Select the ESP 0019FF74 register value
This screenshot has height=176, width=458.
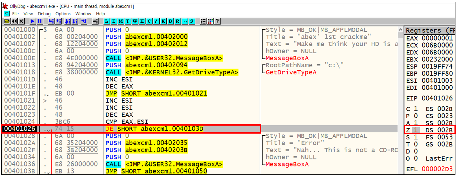(437, 66)
